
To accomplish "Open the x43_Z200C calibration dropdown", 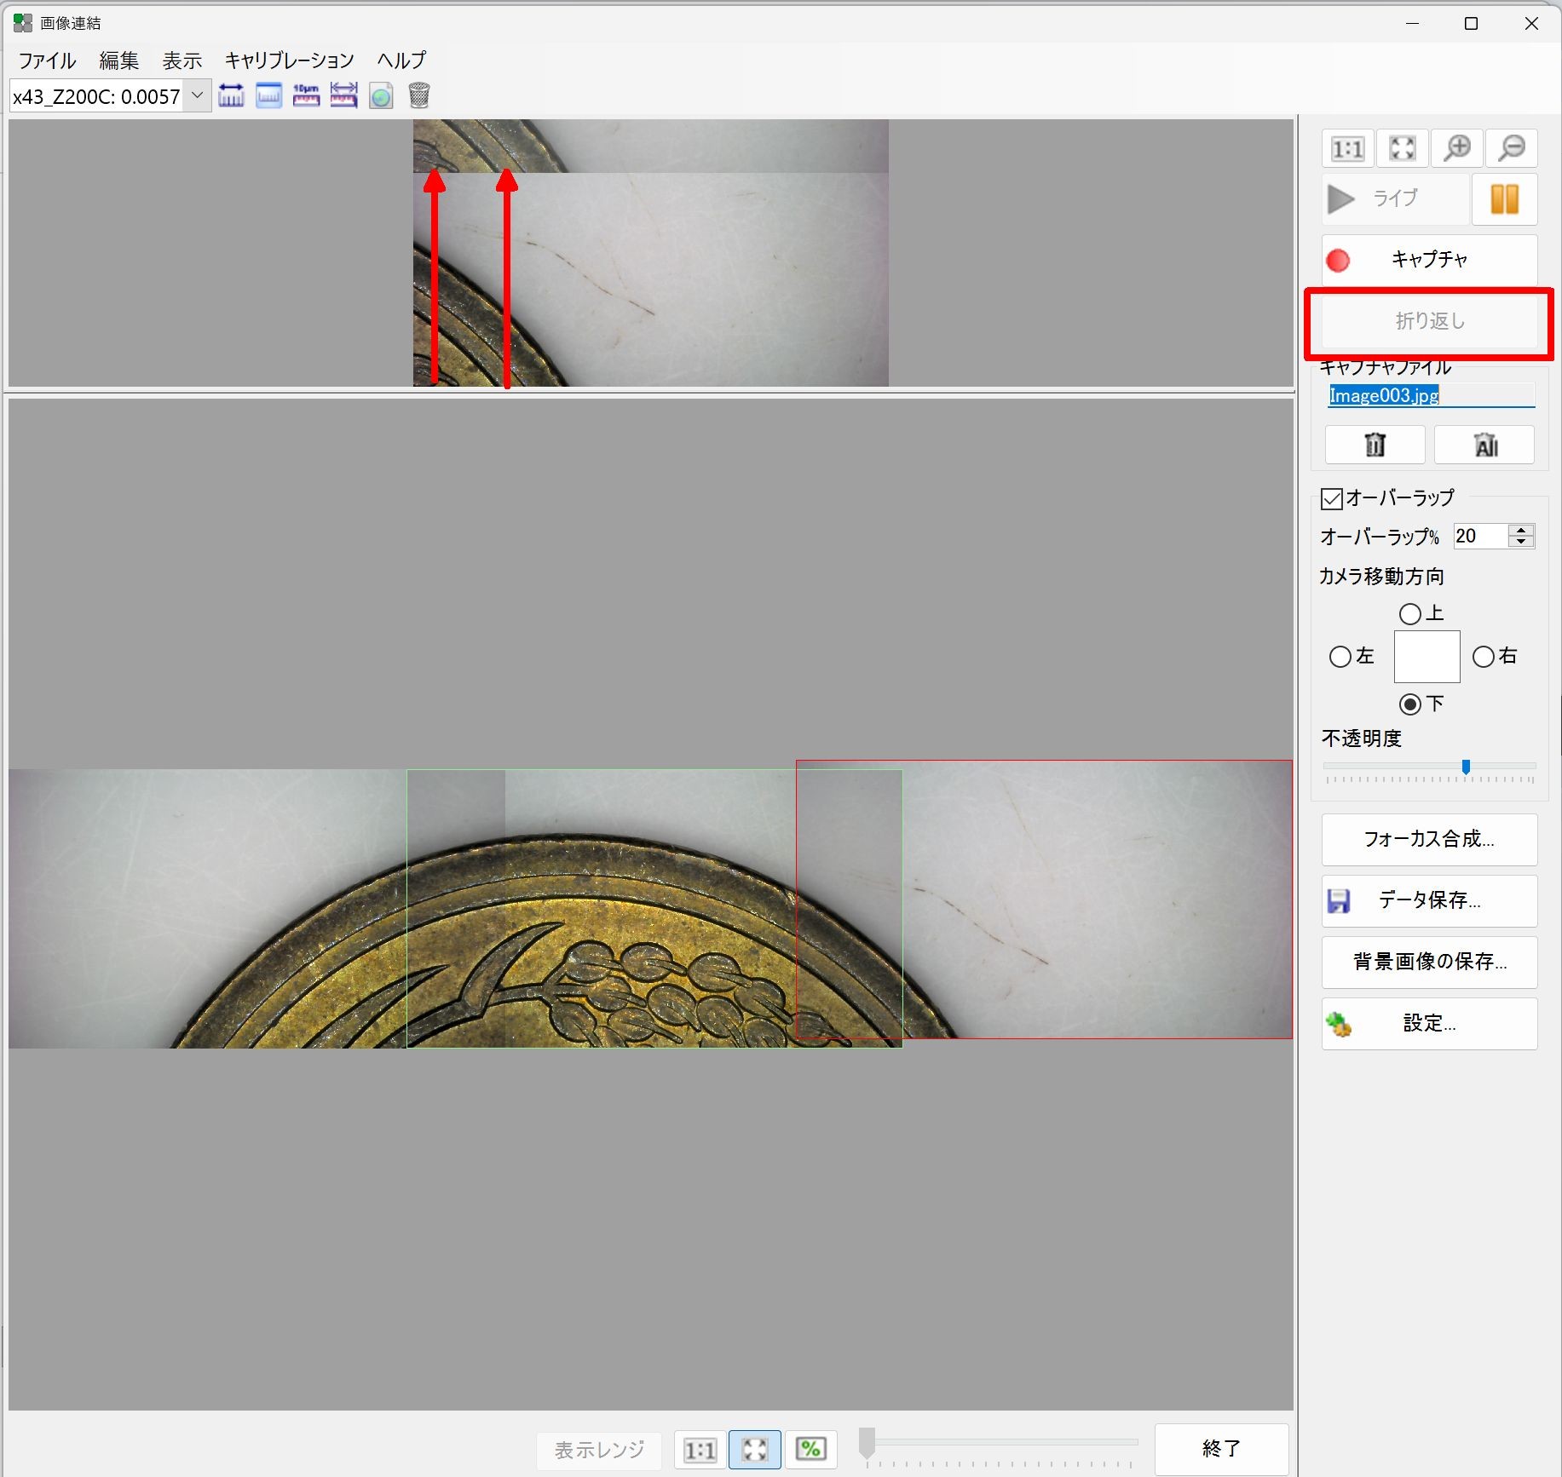I will 197,95.
